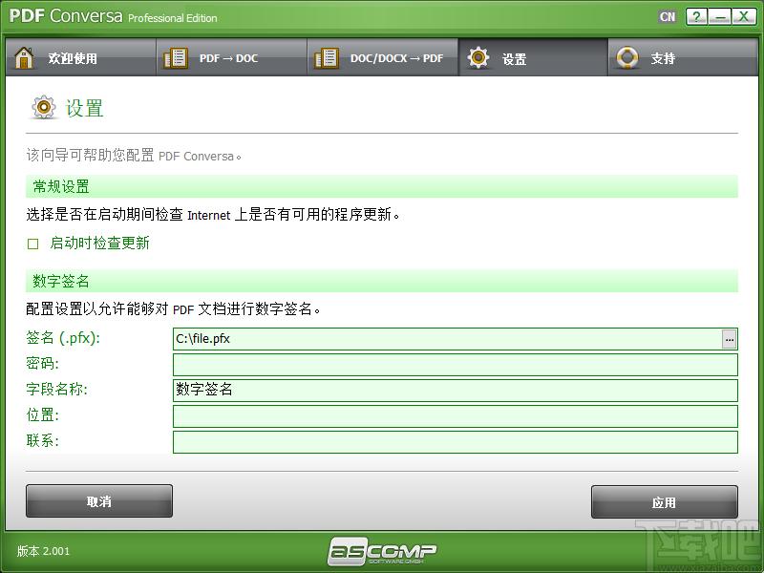Switch to the DOC/DOCX → PDF tab
Image resolution: width=764 pixels, height=573 pixels.
383,57
